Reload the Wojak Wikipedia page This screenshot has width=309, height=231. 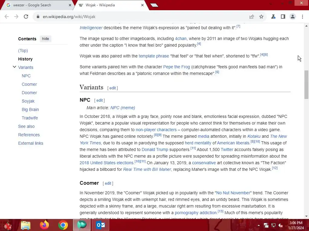point(26,17)
